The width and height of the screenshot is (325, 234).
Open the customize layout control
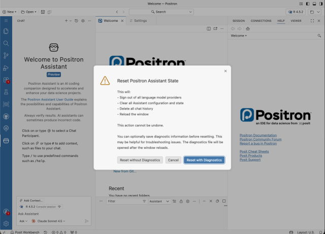tap(301, 4)
